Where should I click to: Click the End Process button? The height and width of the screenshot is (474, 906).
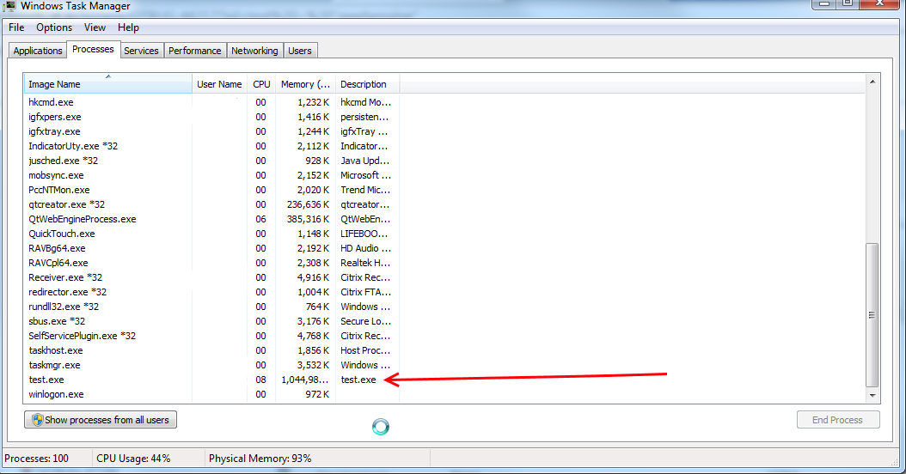click(x=838, y=420)
